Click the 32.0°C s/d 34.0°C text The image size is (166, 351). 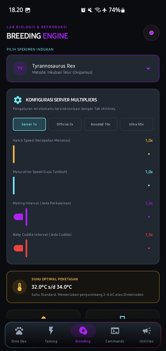pyautogui.click(x=52, y=287)
